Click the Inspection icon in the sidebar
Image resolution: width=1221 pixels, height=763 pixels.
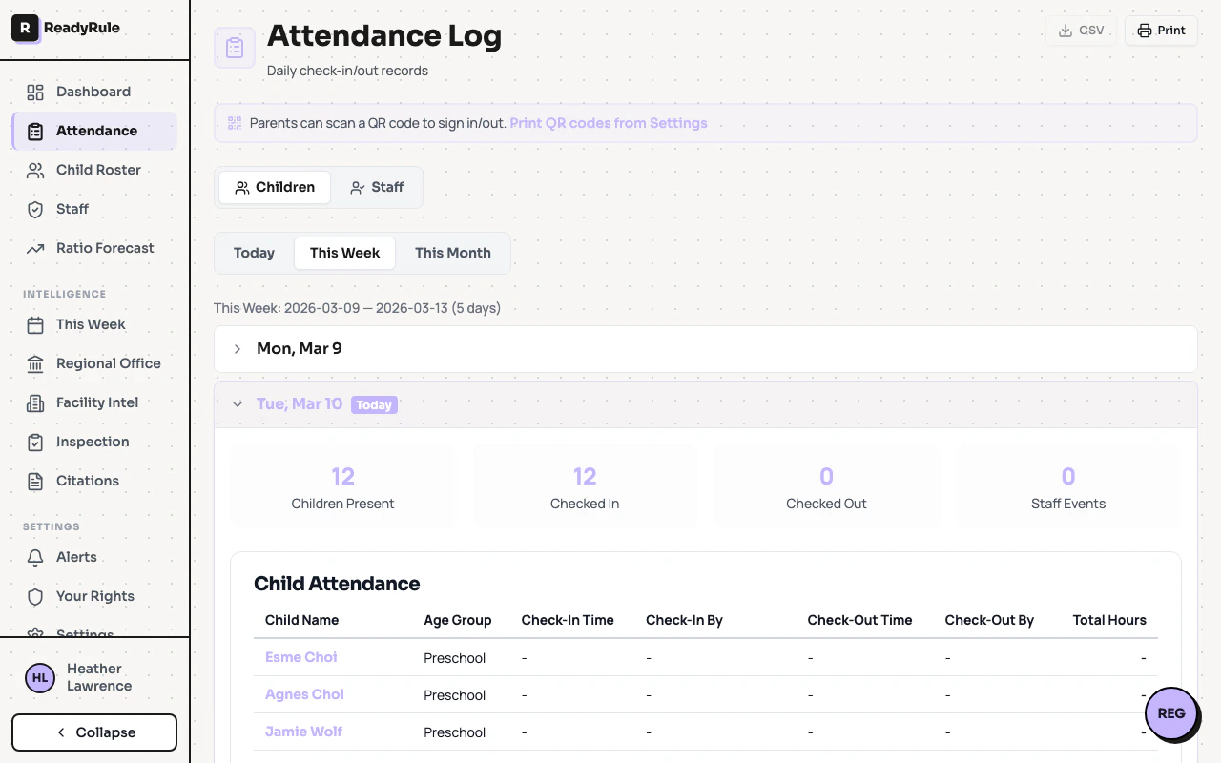click(x=35, y=442)
